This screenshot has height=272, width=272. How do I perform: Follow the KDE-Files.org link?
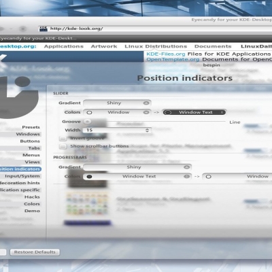click(x=166, y=54)
